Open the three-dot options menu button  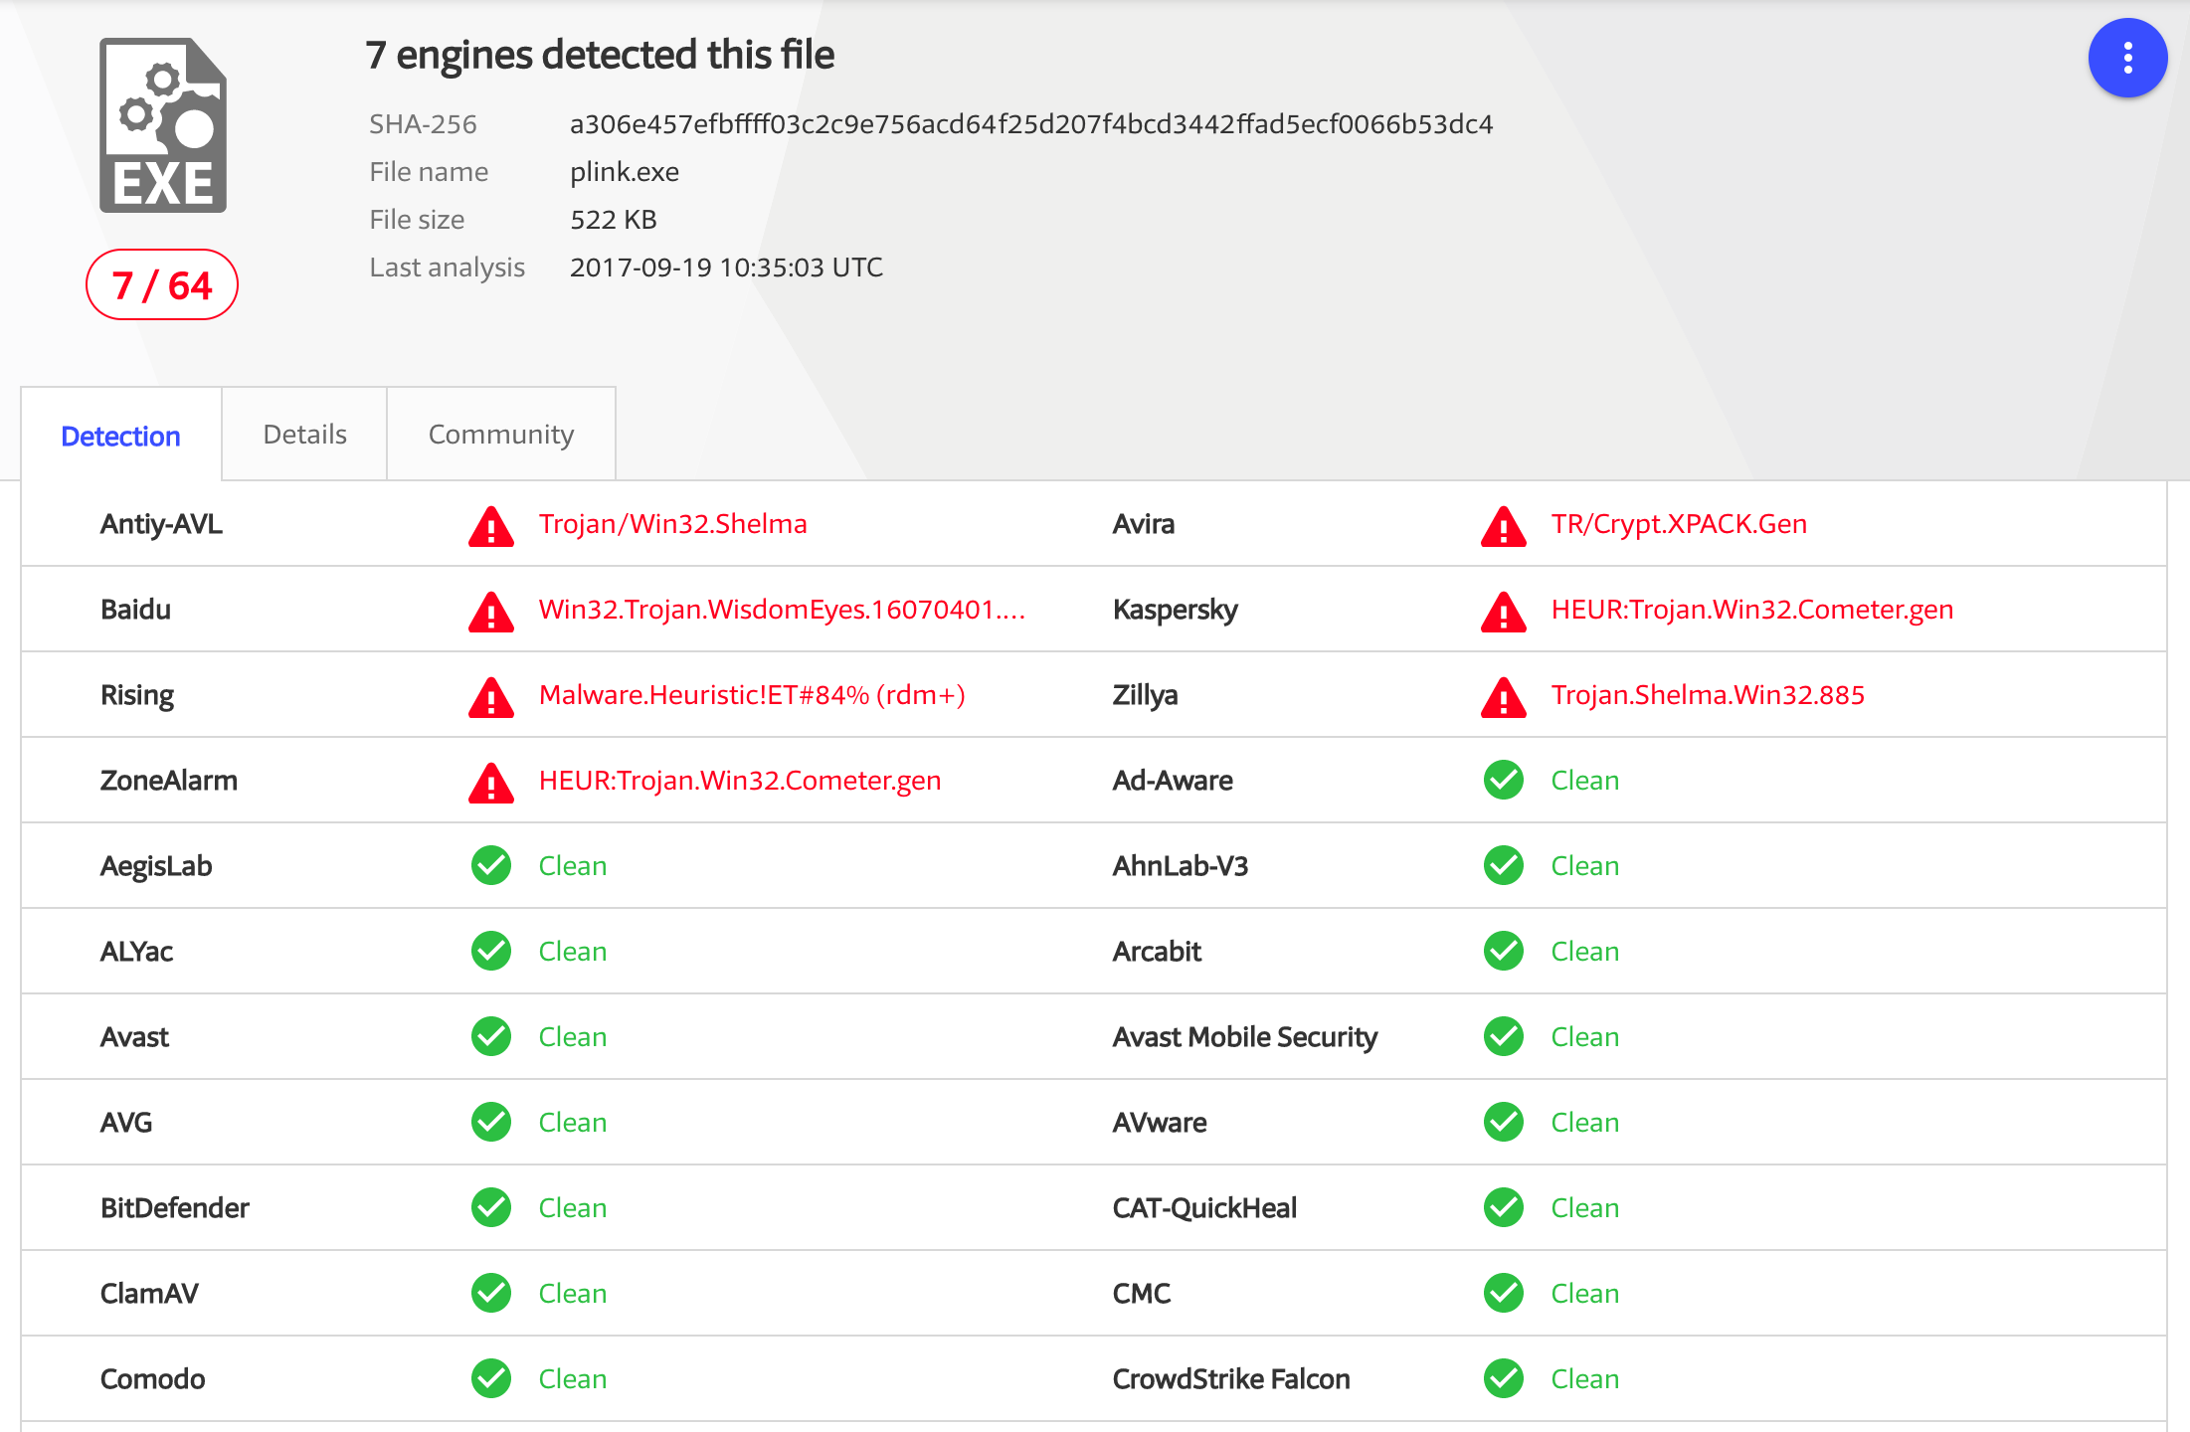pyautogui.click(x=2127, y=58)
